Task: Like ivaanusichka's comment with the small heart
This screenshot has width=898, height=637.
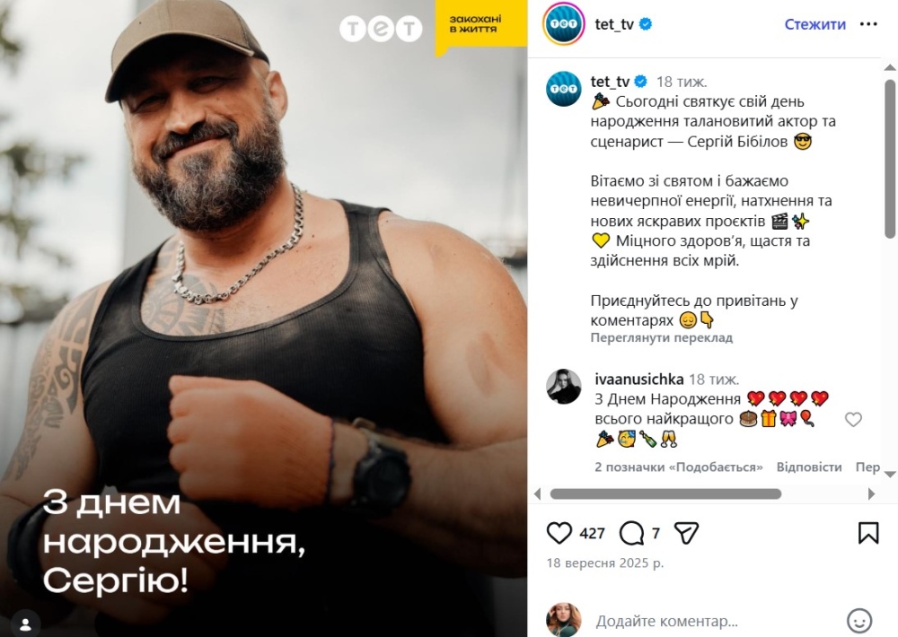Action: [853, 420]
